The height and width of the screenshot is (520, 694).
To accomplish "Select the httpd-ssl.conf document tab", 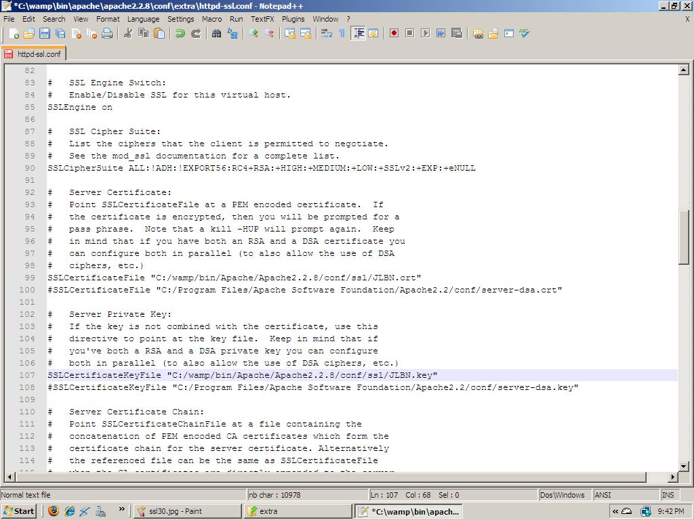I will (x=34, y=54).
